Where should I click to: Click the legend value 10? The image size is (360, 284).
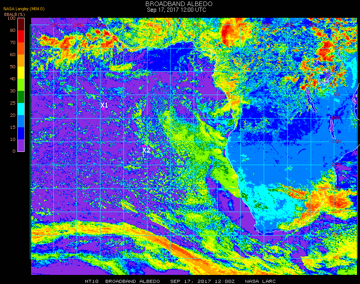(x=13, y=139)
